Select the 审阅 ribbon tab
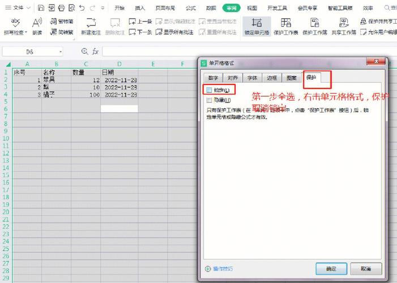Screen dimensions: 397x283 tap(232, 8)
